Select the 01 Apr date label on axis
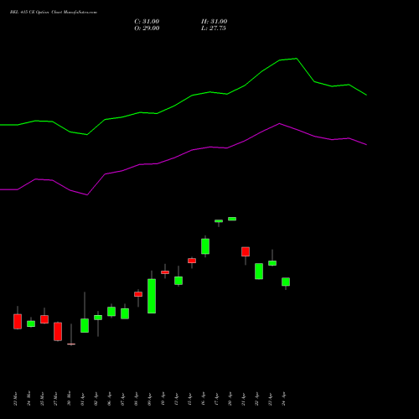 click(x=82, y=399)
